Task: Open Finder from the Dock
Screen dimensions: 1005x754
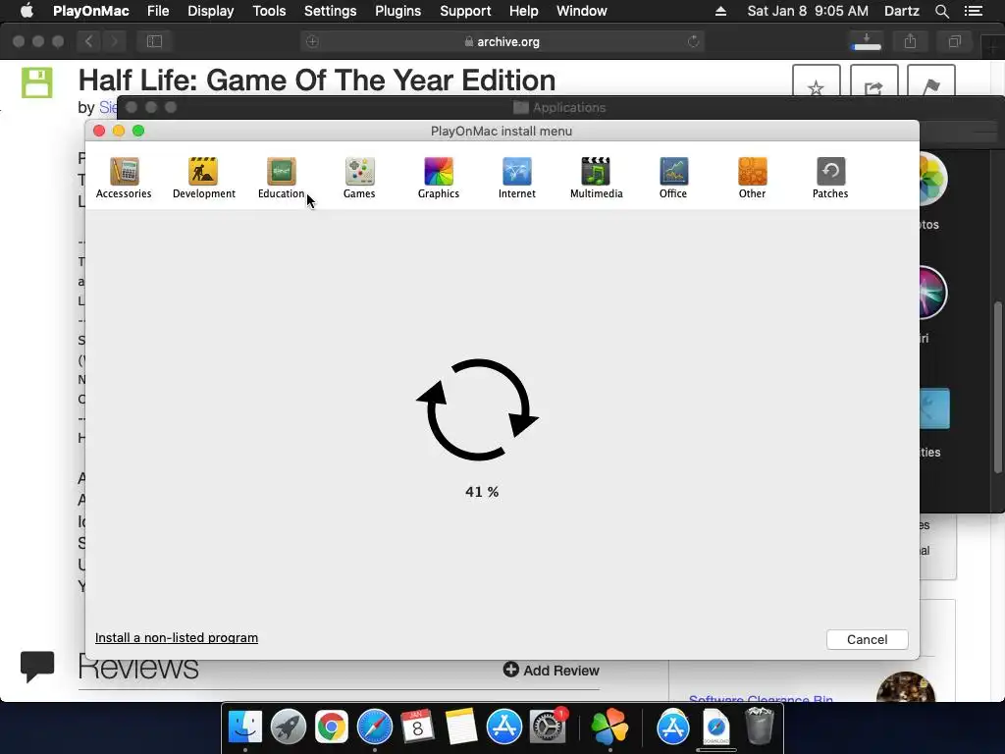Action: (x=244, y=727)
